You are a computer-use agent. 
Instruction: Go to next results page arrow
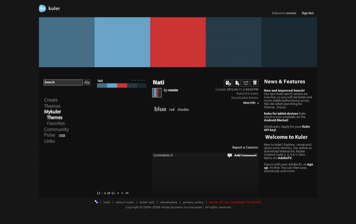click(122, 193)
